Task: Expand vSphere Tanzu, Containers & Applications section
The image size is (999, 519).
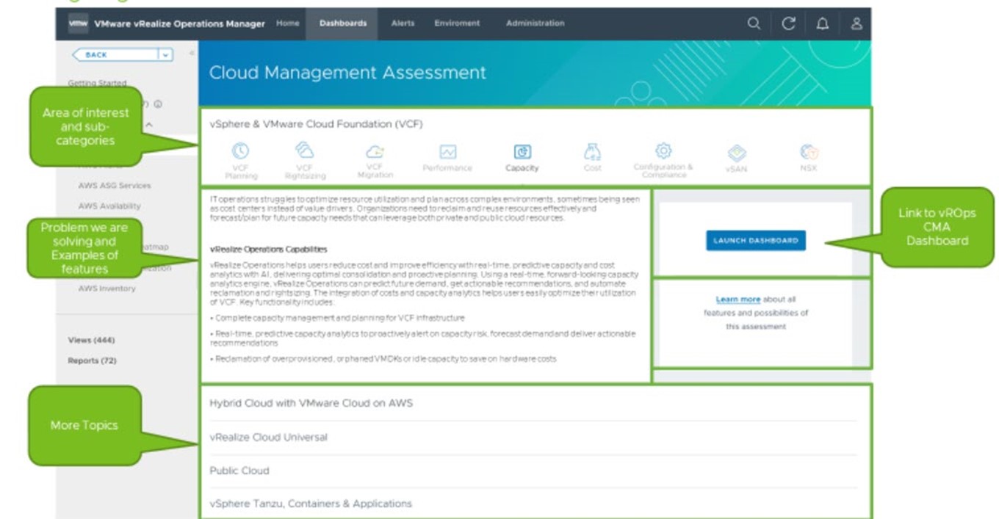Action: point(534,504)
